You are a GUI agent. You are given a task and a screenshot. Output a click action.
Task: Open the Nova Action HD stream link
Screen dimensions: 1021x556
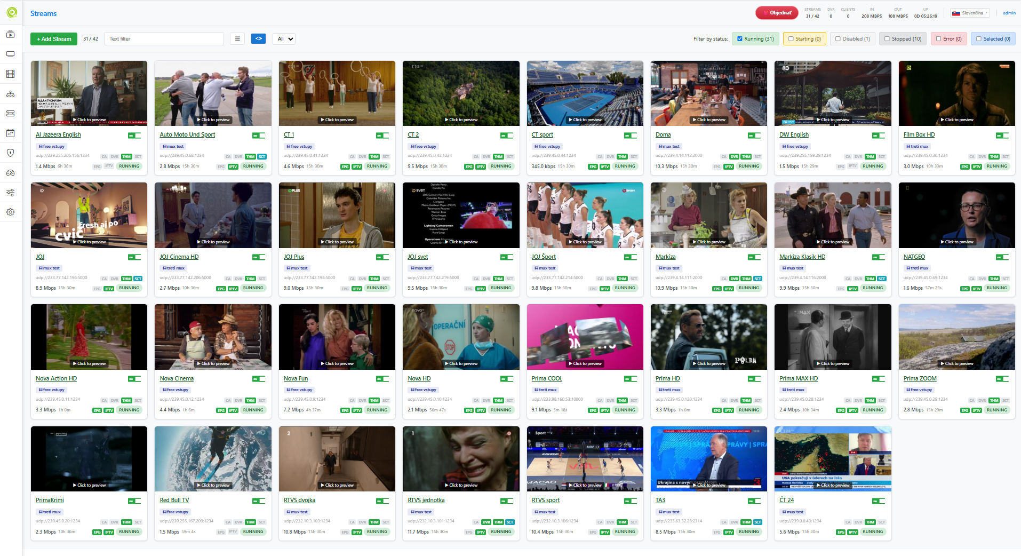tap(56, 378)
